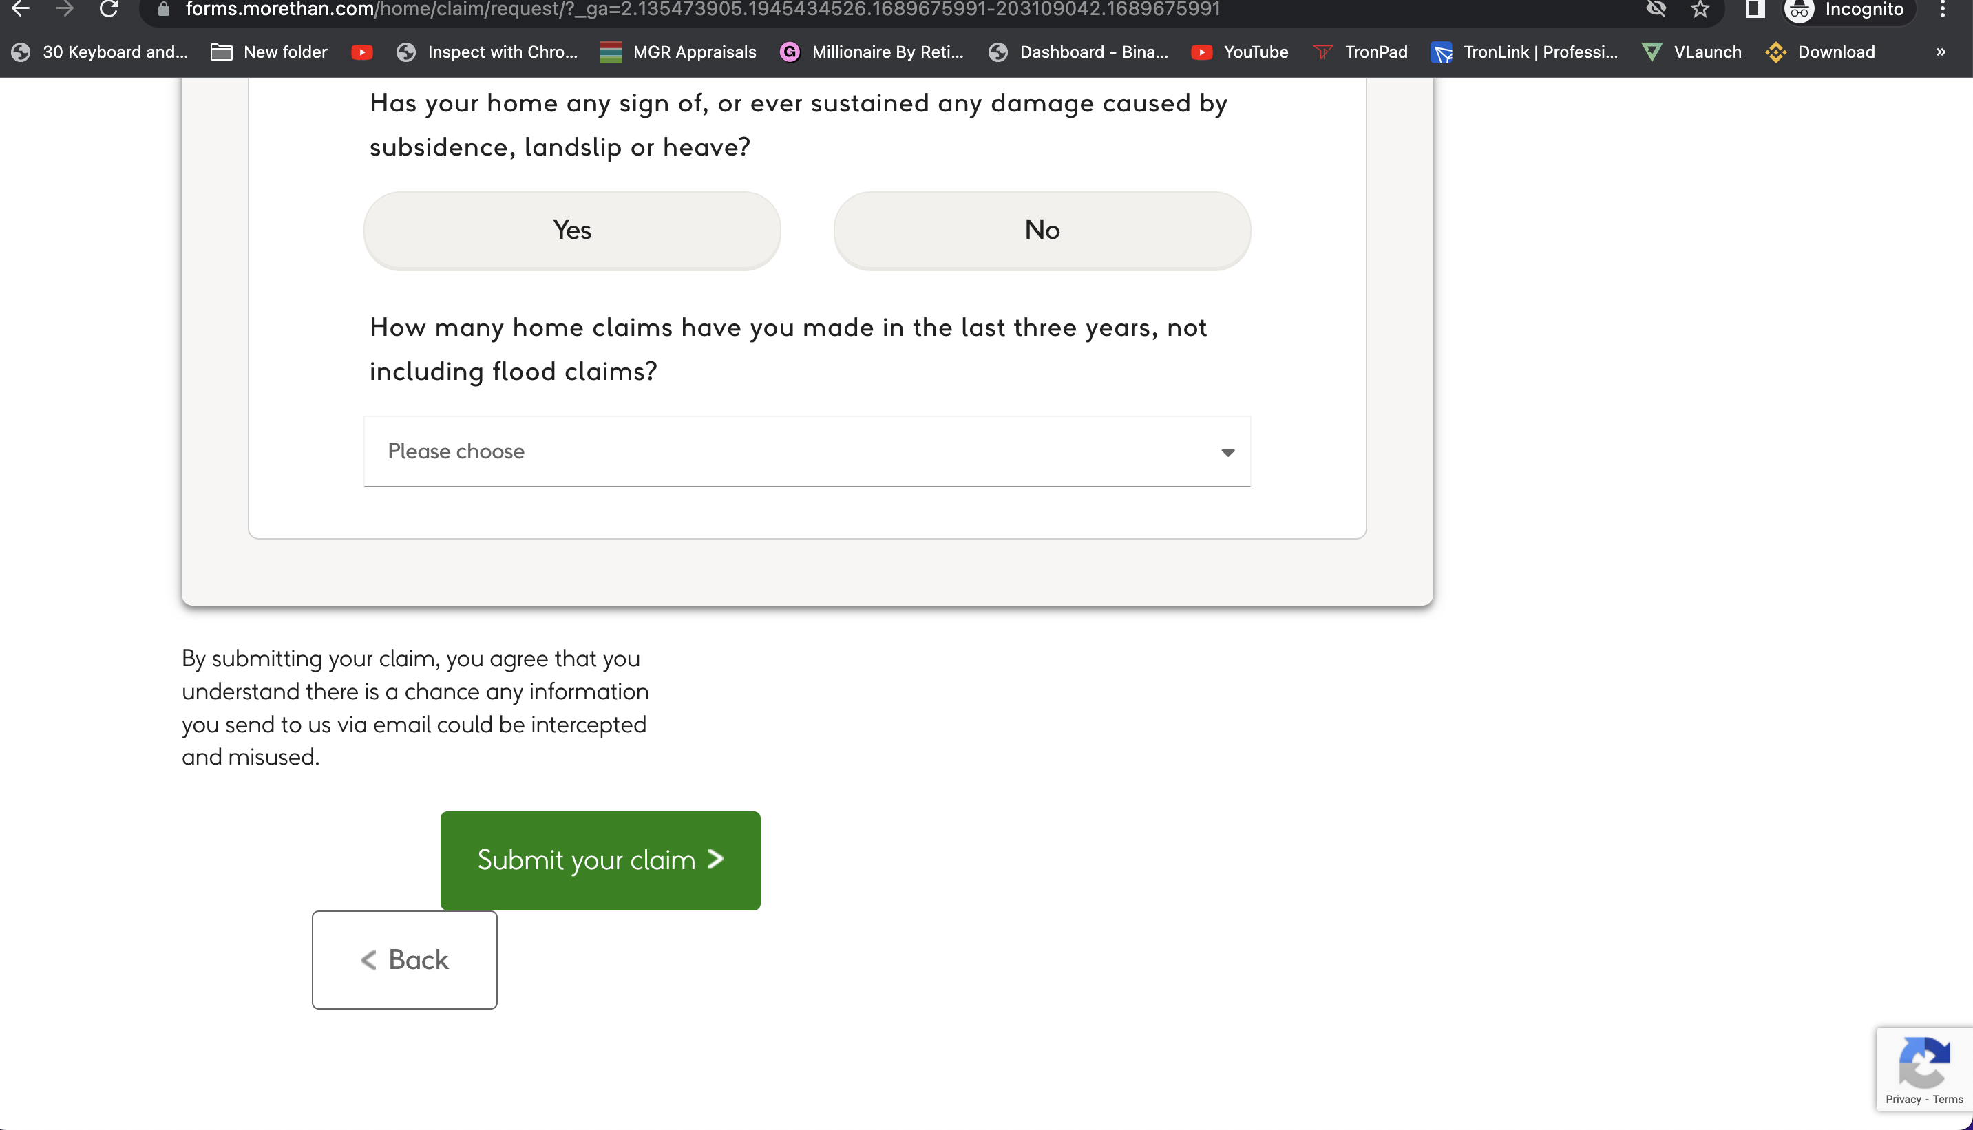The image size is (1973, 1130).
Task: Reload the page with refresh icon
Action: pyautogui.click(x=109, y=10)
